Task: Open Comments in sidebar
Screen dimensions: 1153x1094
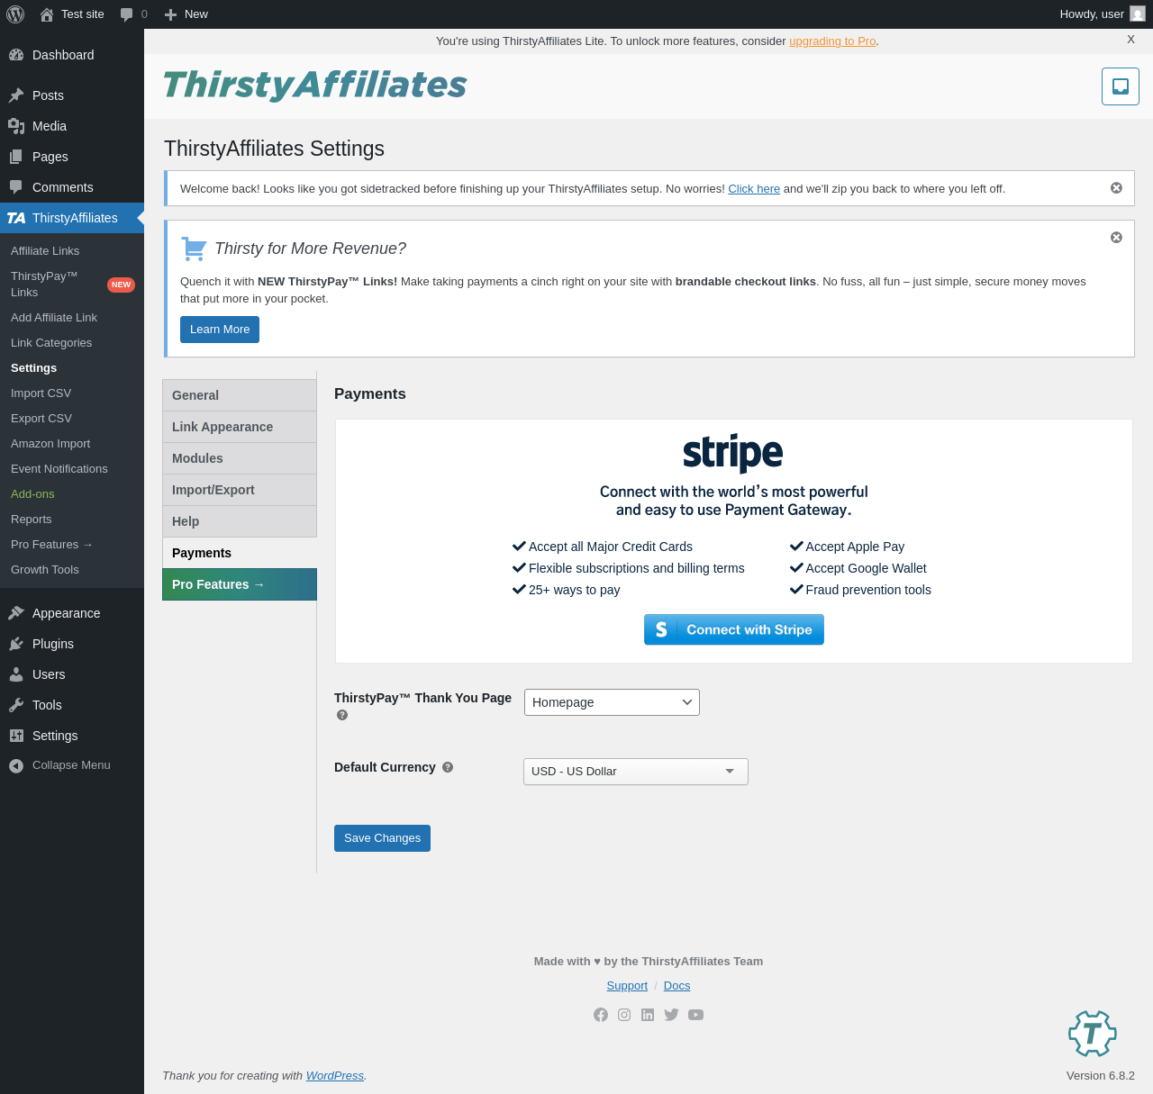Action: pyautogui.click(x=72, y=187)
